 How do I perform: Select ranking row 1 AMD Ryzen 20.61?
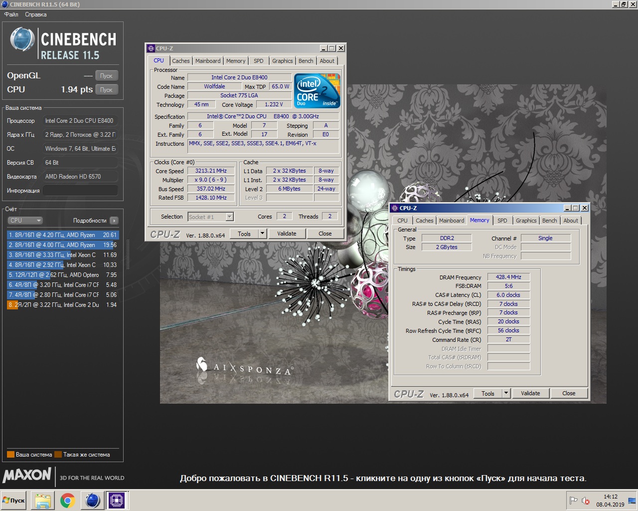tap(63, 235)
